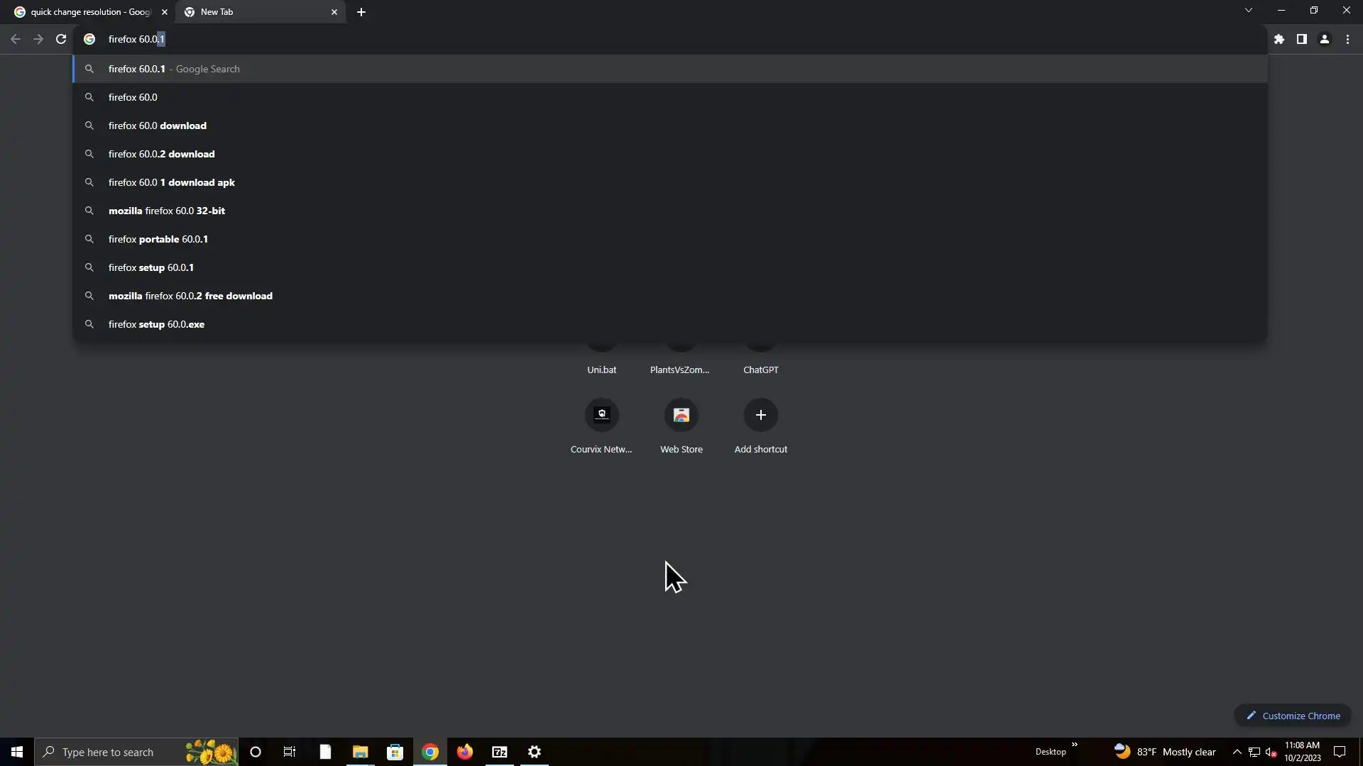Expand the tab search chevron
This screenshot has height=766, width=1363.
[x=1248, y=11]
